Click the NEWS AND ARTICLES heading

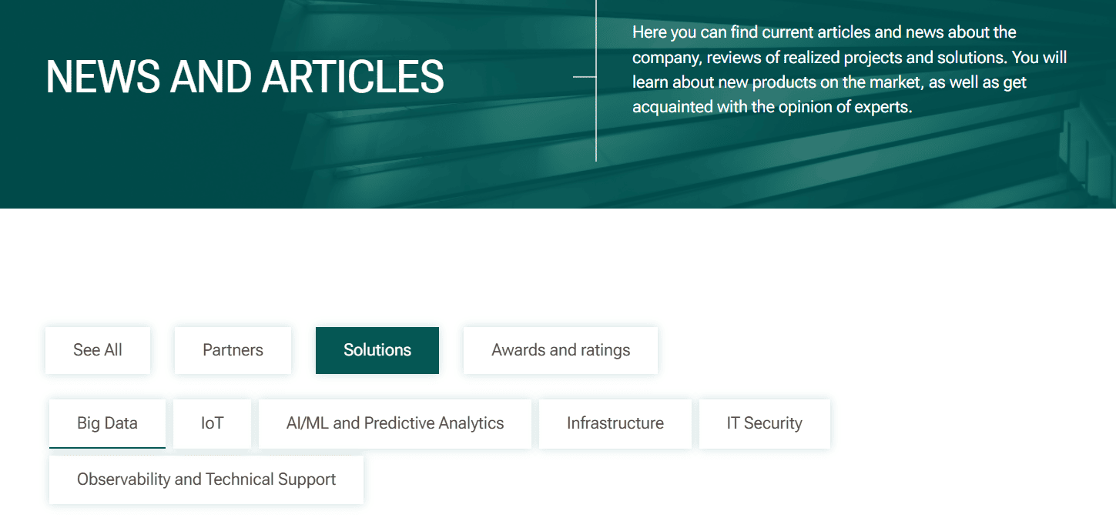(x=245, y=77)
